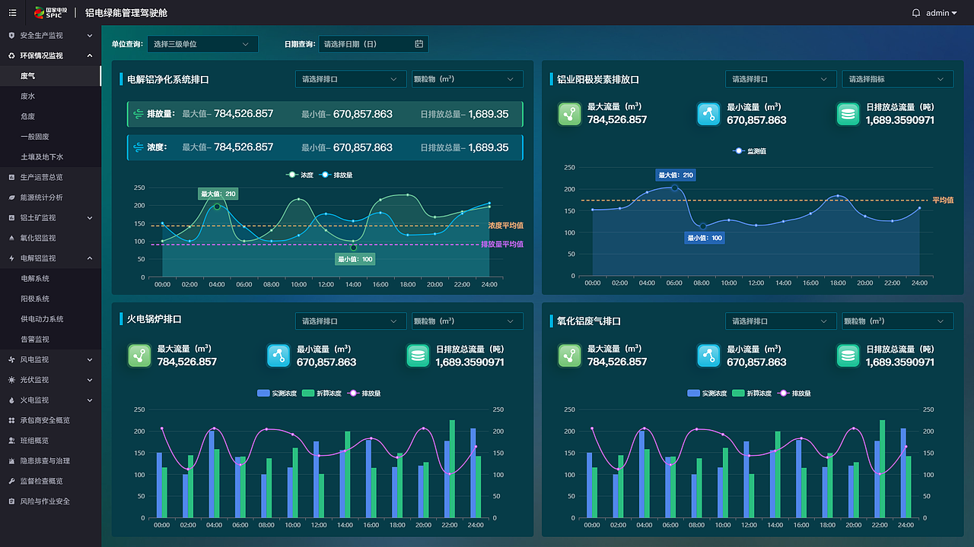Click the 氧化铝监视 icon
Screen dimensions: 974x547
coord(11,238)
